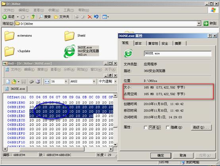Click the horizontal scroll right arrow in HxD
The height and width of the screenshot is (166, 220).
(111, 149)
